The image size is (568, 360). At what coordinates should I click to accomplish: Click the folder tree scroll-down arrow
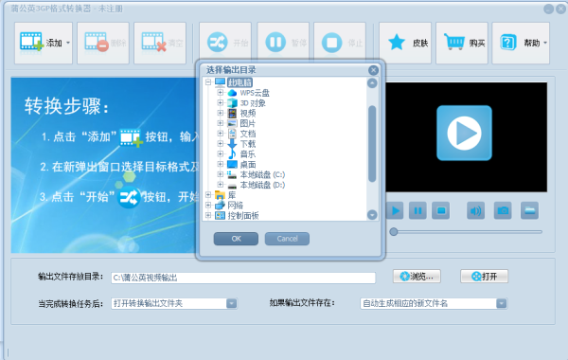372,215
